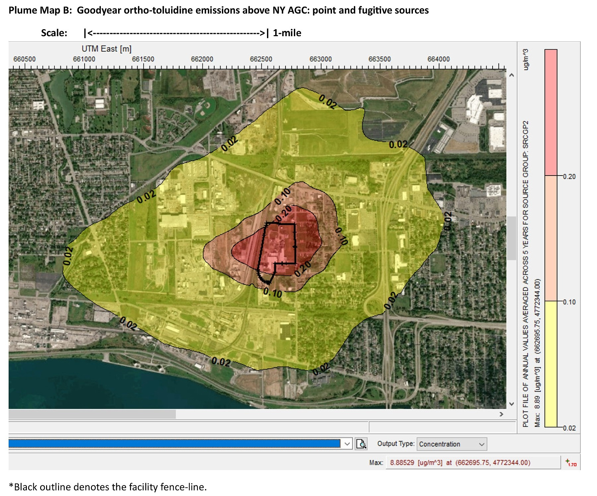
Task: Click the red 0.20 legend color band
Action: pos(551,112)
